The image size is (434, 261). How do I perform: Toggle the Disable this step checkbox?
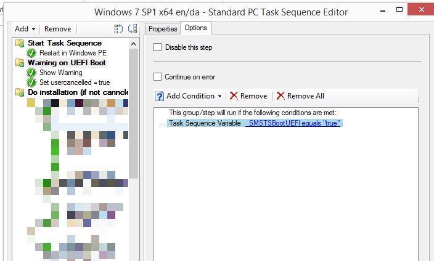[x=157, y=47]
